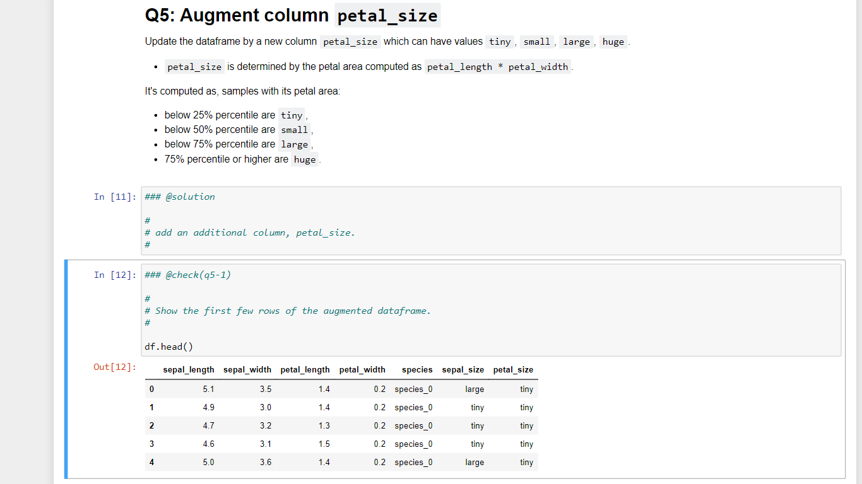Click the small inline code label
The height and width of the screenshot is (484, 862).
[x=536, y=42]
